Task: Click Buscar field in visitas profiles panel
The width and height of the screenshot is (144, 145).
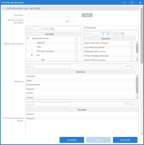Action: point(48,104)
